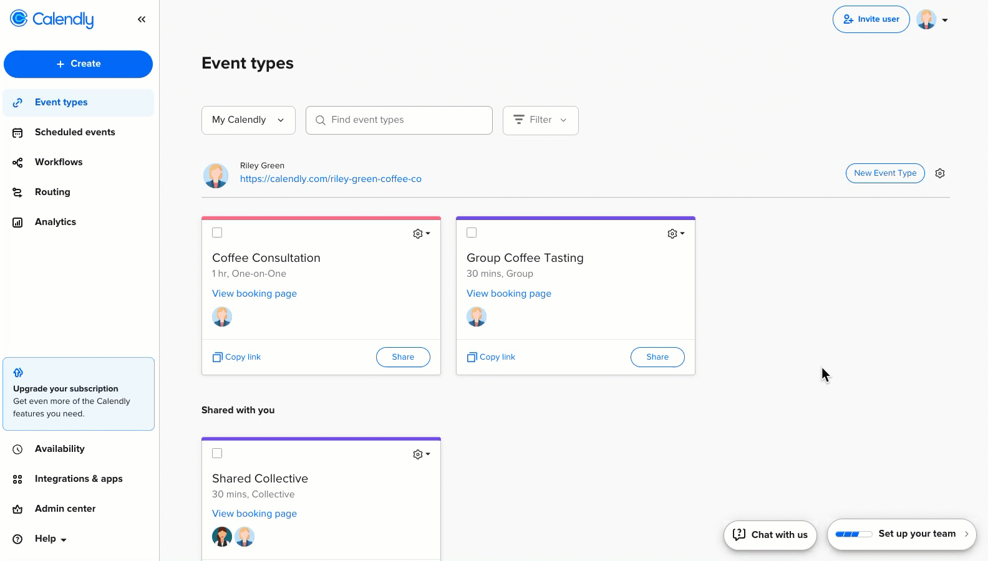988x561 pixels.
Task: Expand the Help menu
Action: pyautogui.click(x=51, y=539)
